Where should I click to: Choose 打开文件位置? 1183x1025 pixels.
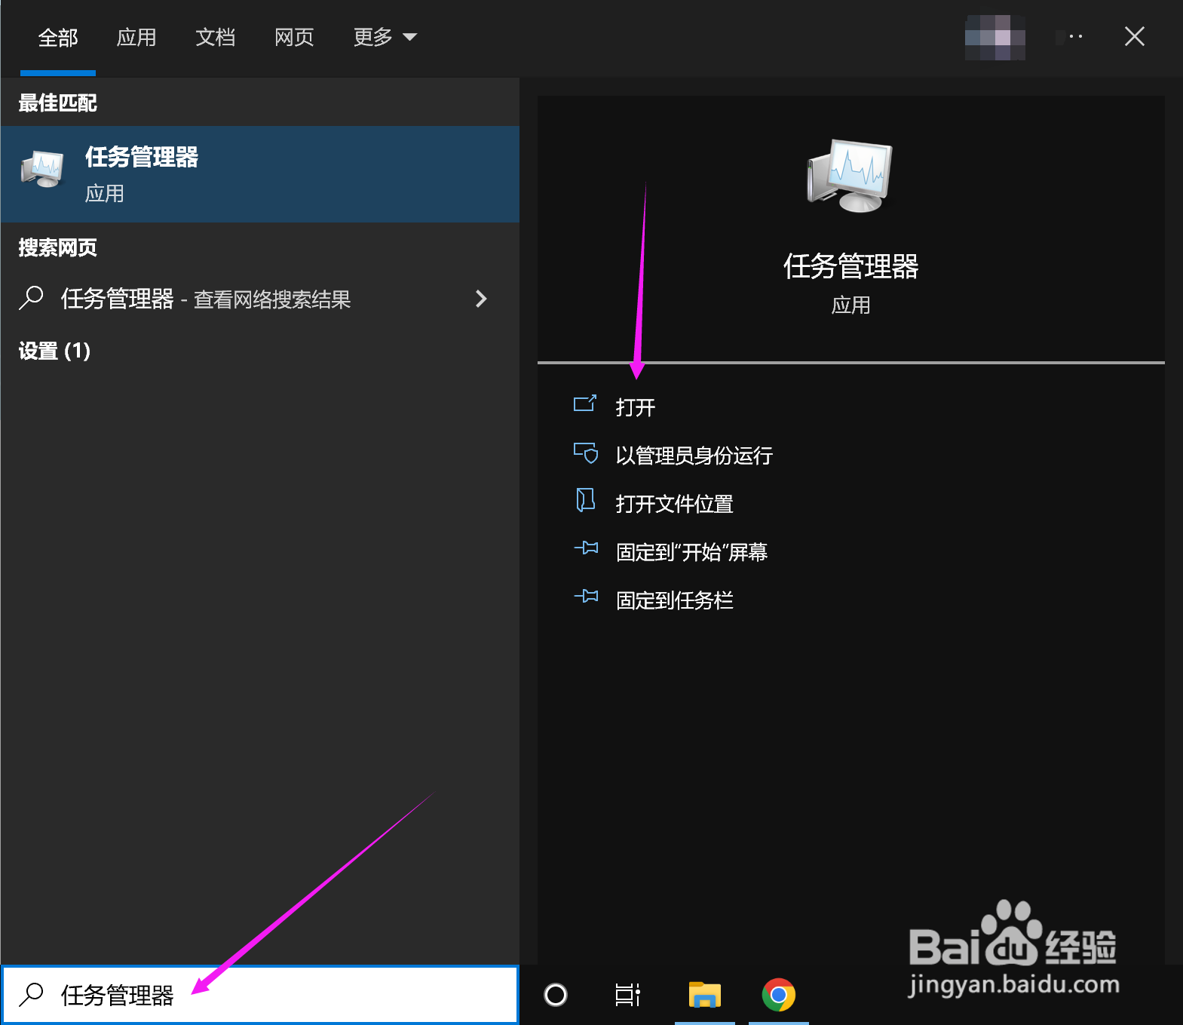[x=675, y=504]
